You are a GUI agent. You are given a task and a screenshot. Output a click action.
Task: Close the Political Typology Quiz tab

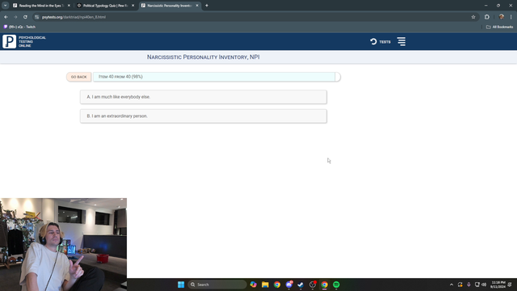(x=132, y=6)
